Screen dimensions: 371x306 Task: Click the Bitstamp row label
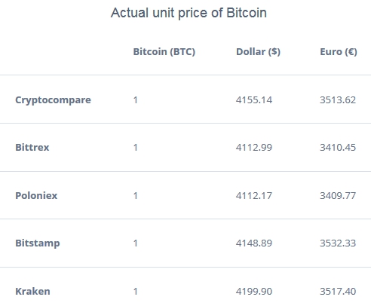click(38, 243)
